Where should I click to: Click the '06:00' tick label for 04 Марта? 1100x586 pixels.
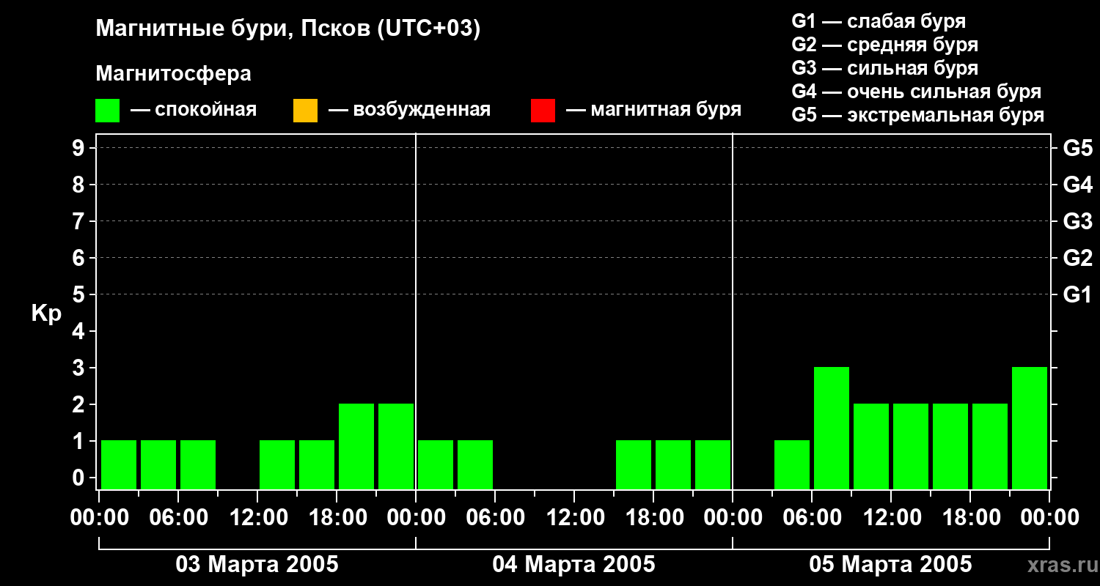(x=495, y=518)
